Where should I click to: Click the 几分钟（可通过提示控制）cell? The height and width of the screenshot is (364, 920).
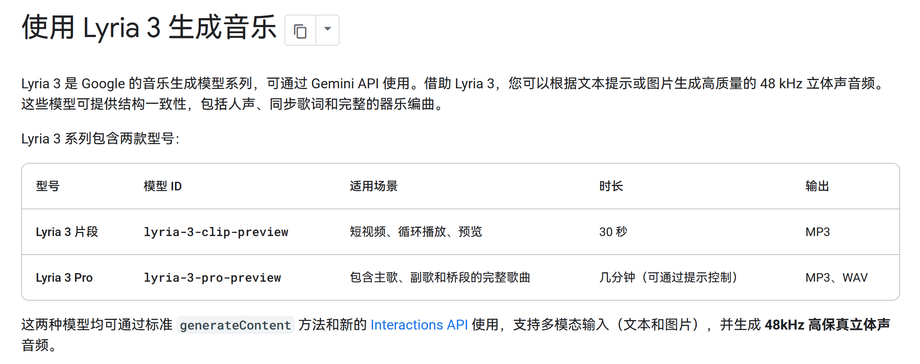tap(668, 278)
